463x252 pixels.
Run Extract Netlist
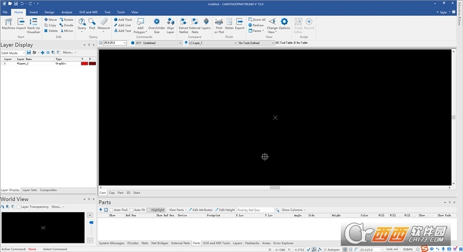(183, 26)
